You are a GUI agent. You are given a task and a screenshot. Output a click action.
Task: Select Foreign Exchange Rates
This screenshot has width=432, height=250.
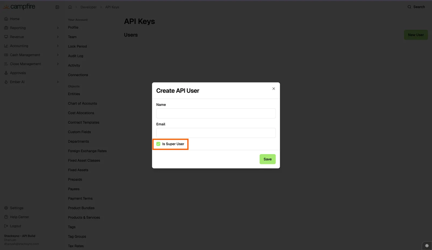pyautogui.click(x=87, y=151)
